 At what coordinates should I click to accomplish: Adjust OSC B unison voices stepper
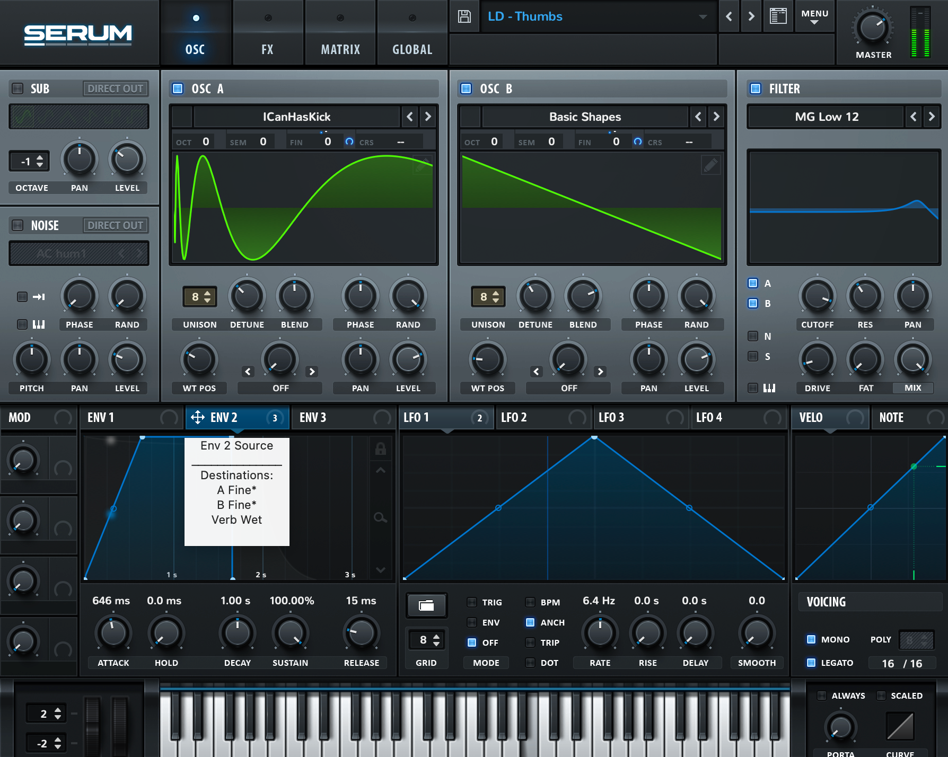tap(489, 297)
